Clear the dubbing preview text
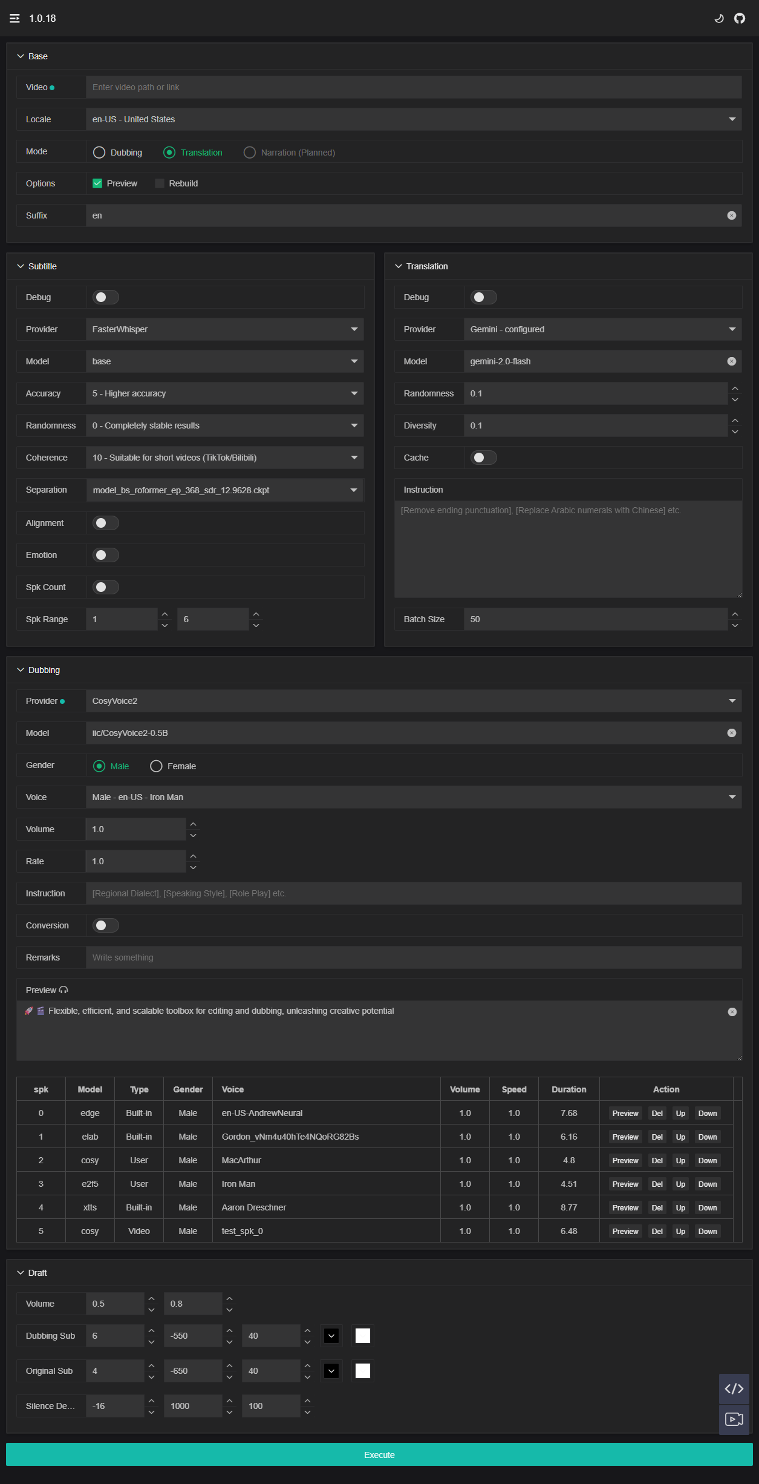 point(732,1012)
